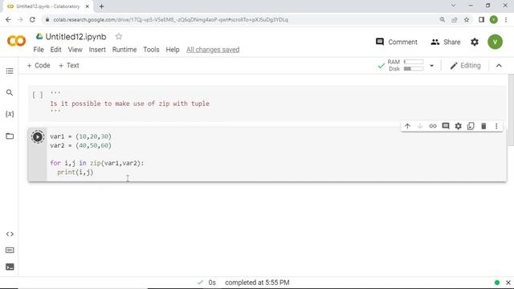Image resolution: width=514 pixels, height=289 pixels.
Task: Open more cell actions menu
Action: click(496, 126)
